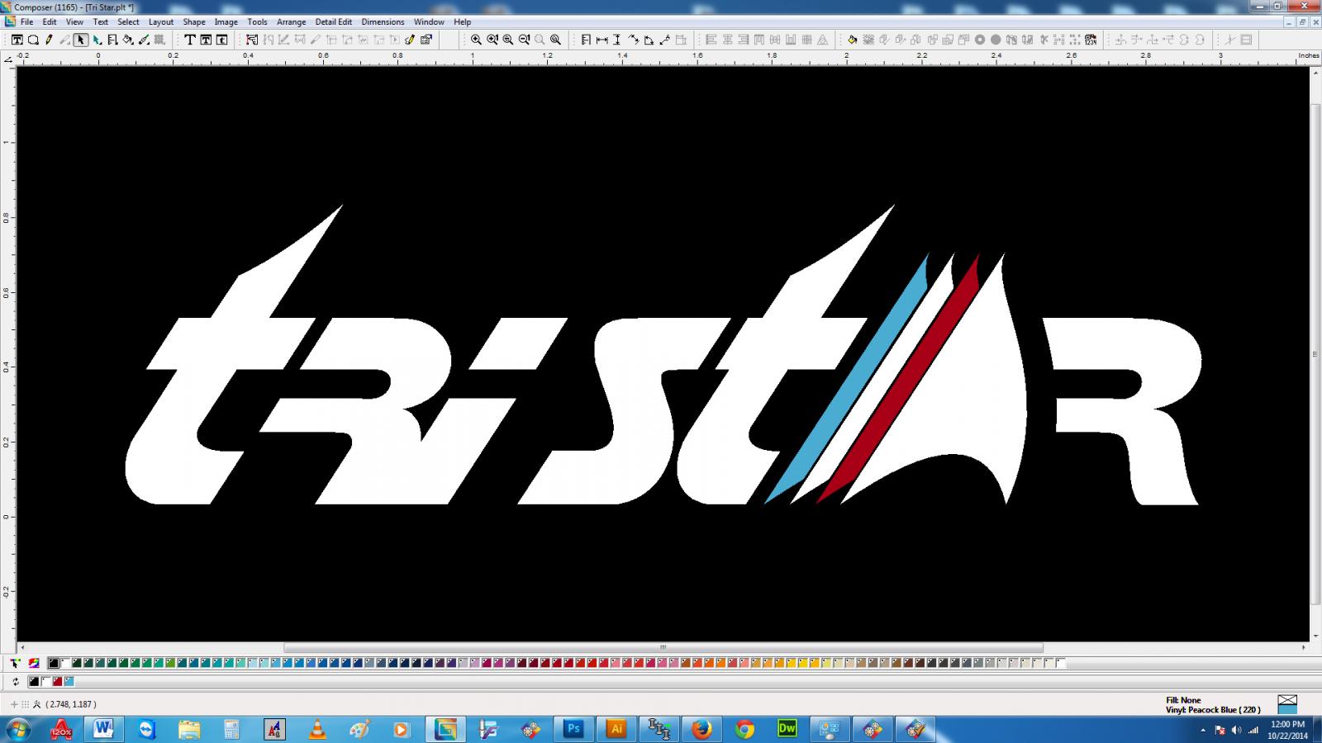Pick the black swatch in vinyl palette

54,663
